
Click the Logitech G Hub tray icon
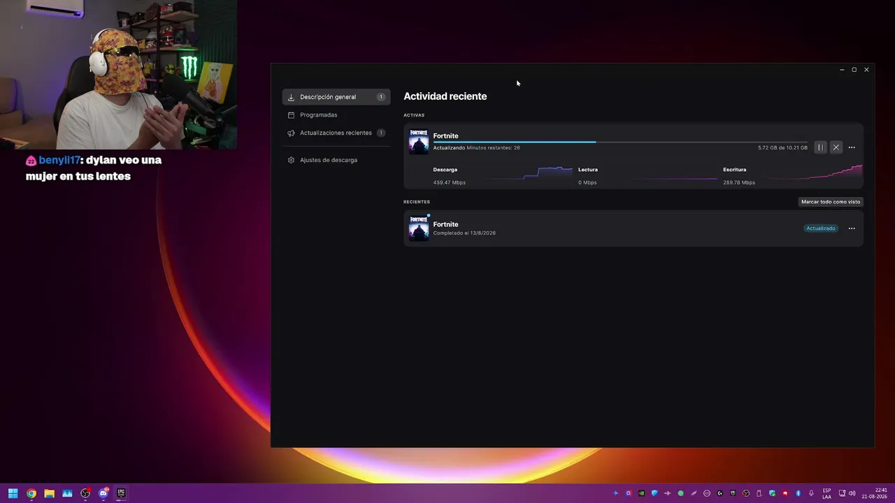(x=719, y=493)
